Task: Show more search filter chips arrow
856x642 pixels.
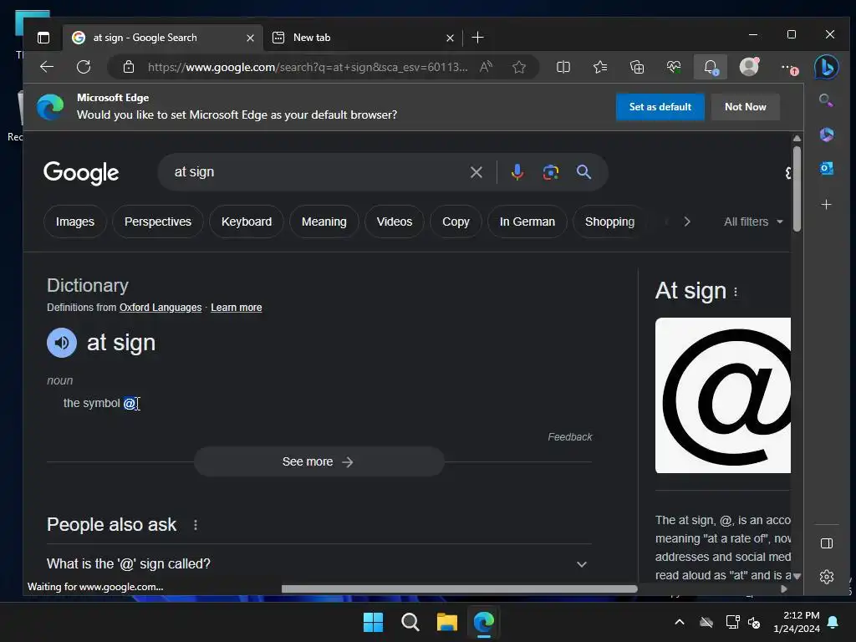Action: 687,222
